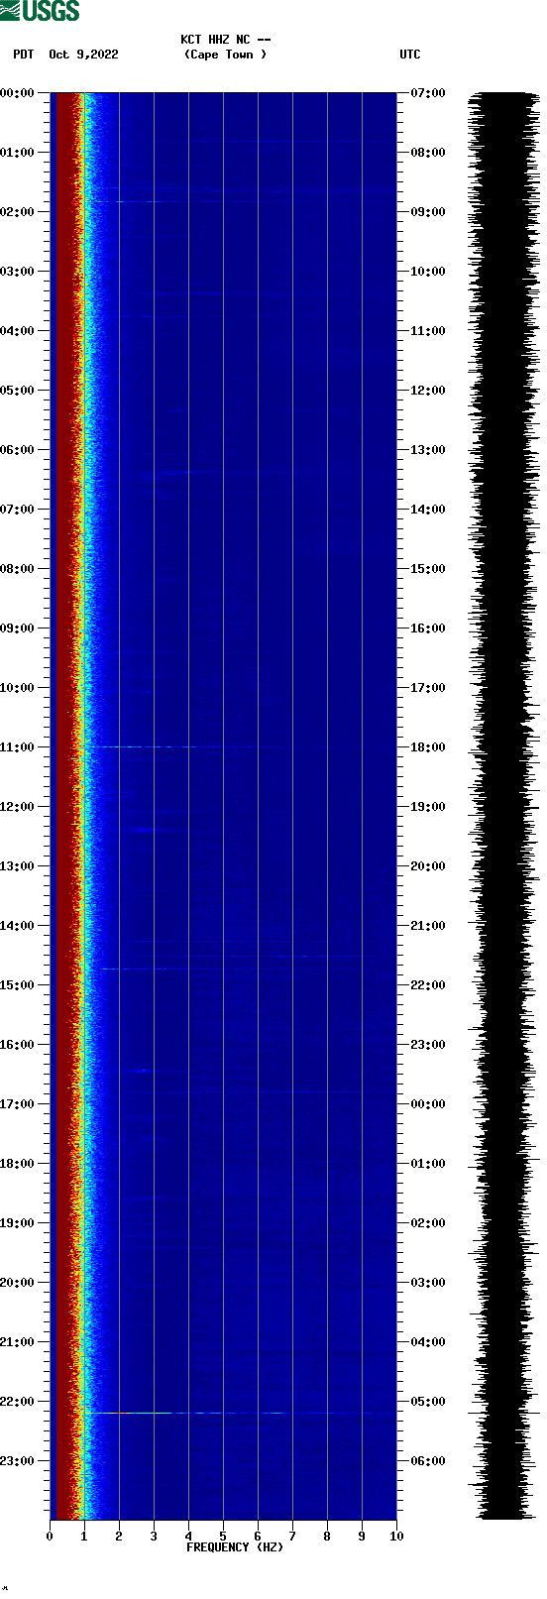Click PDT time label '20:00'
Screen dimensions: 547x1599
coord(18,1283)
